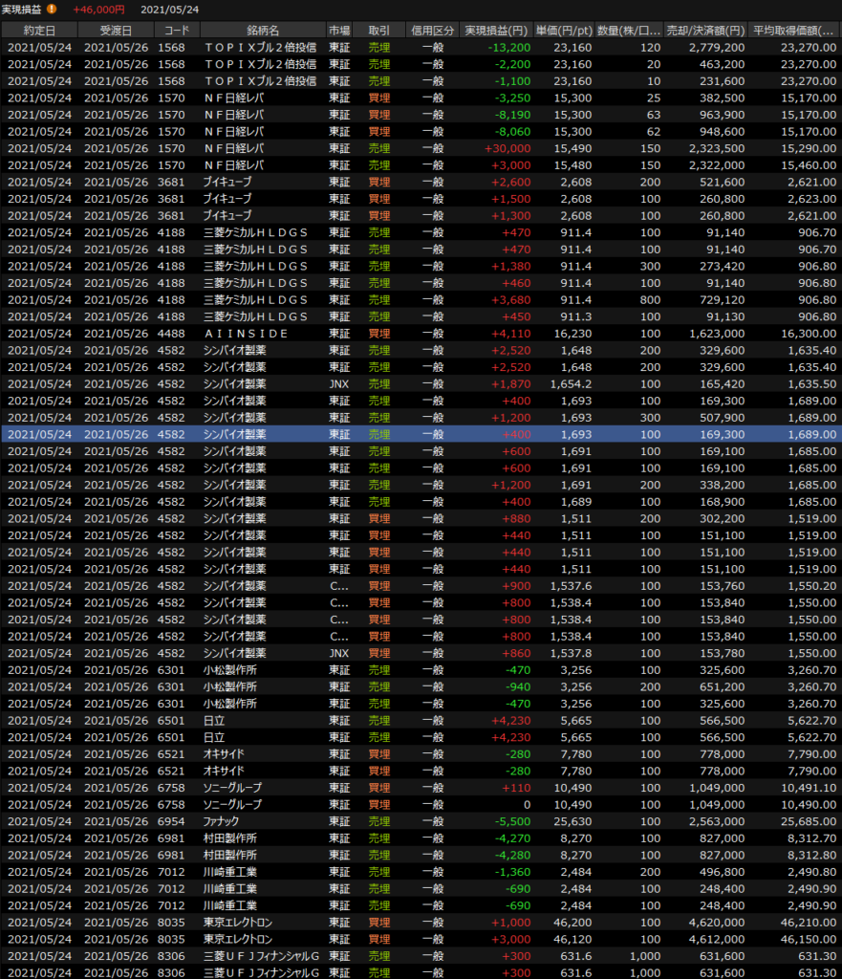Click the 受渡日 column header

116,29
